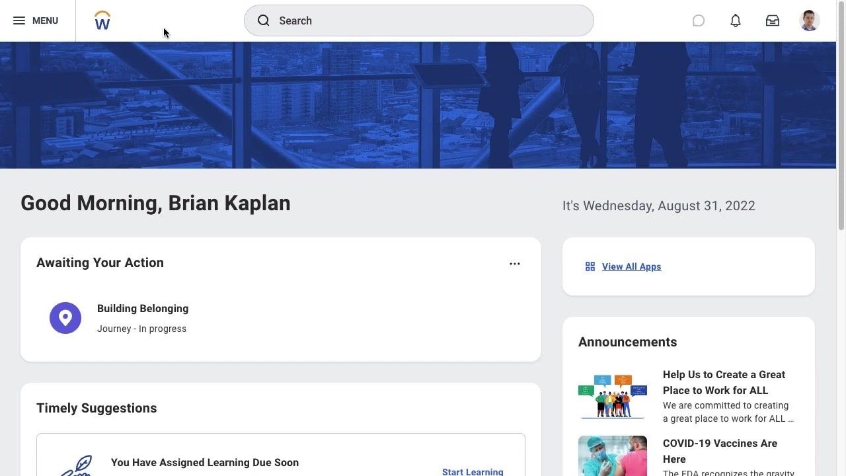
Task: Click the Start Learning button
Action: [x=473, y=471]
